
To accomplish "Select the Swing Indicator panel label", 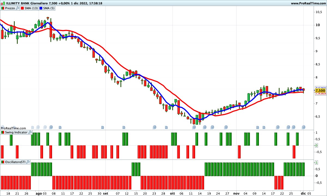I will click(16, 132).
